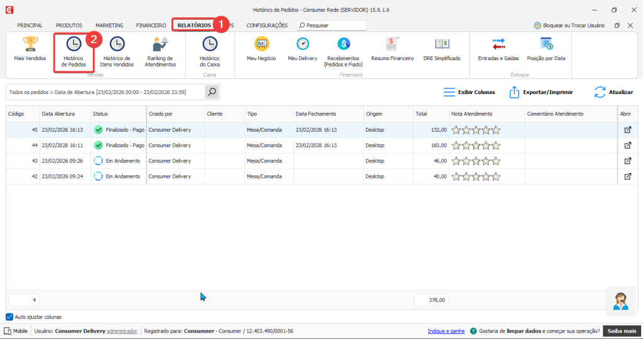Switch to the CONFIGURAÇÕES tab

(267, 26)
